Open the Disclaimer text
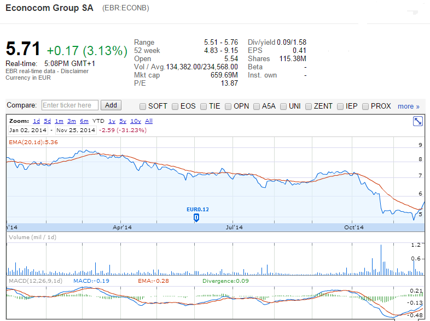 pyautogui.click(x=74, y=71)
